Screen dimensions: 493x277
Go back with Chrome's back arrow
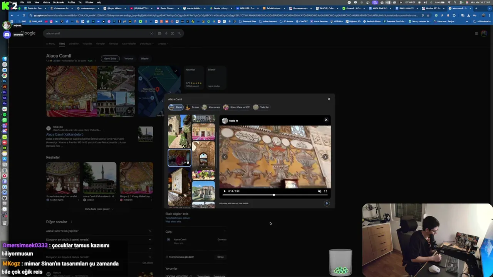(12, 15)
